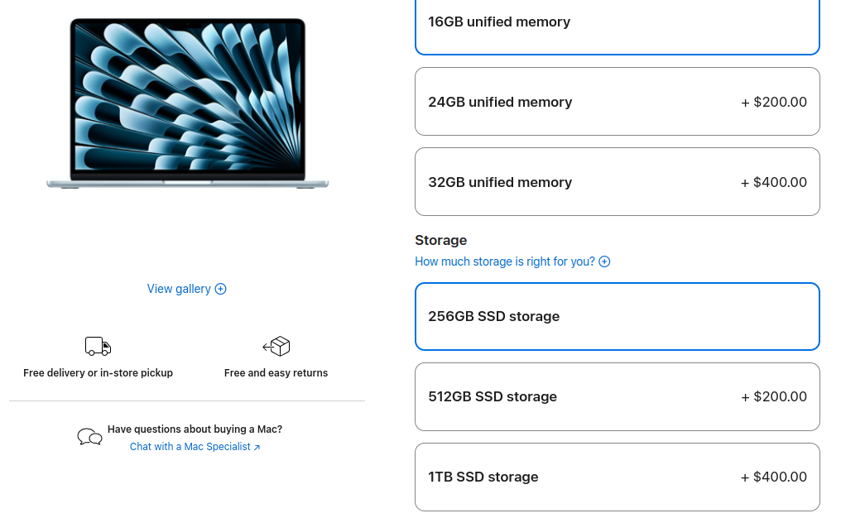Pick the 1TB SSD storage option
The width and height of the screenshot is (841, 518).
coord(617,477)
